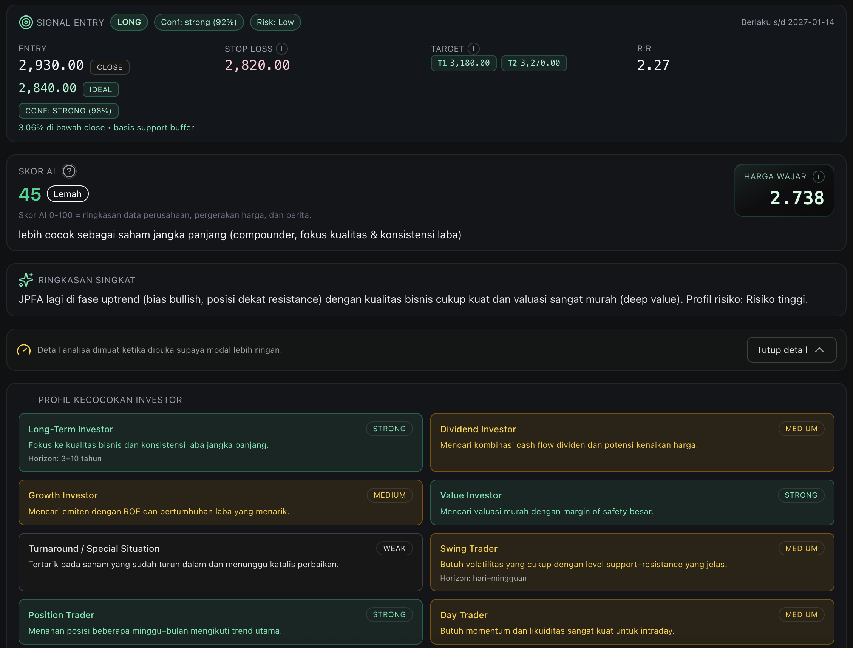The image size is (853, 648).
Task: Click the chevron in Tutup detail
Action: [x=819, y=350]
